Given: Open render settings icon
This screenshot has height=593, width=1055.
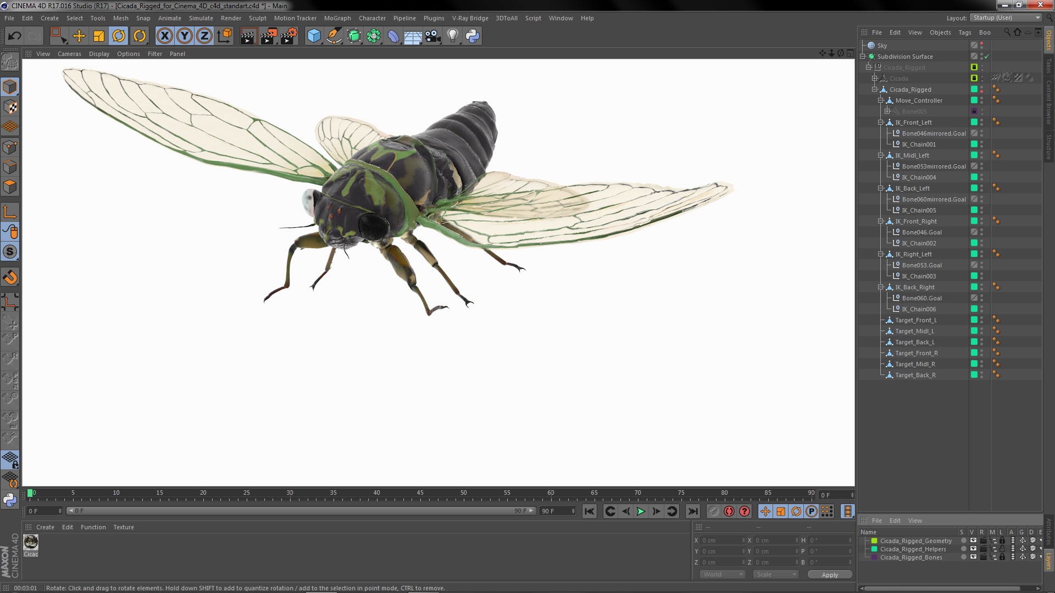Looking at the screenshot, I should click(288, 36).
